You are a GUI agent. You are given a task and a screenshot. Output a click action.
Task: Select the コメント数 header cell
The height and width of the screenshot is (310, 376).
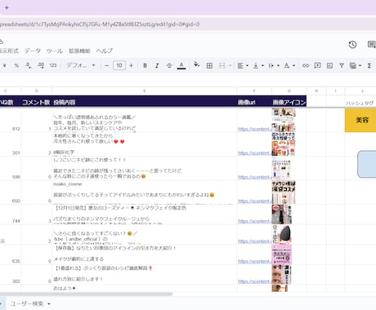click(x=36, y=102)
